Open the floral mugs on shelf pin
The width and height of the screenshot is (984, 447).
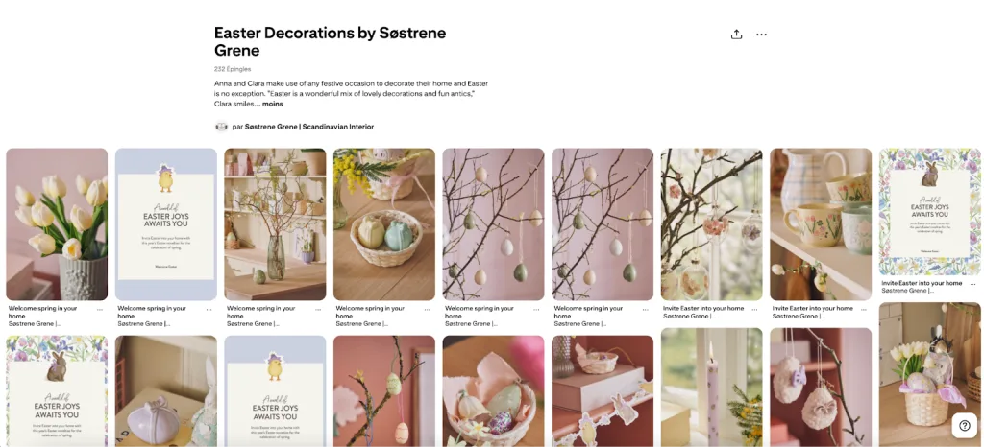click(x=821, y=224)
